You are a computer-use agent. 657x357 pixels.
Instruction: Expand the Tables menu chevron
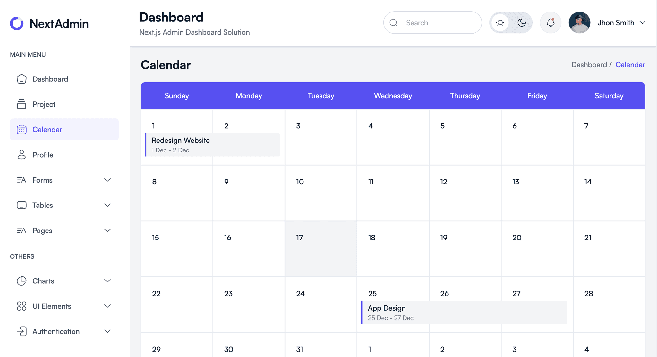click(x=107, y=205)
